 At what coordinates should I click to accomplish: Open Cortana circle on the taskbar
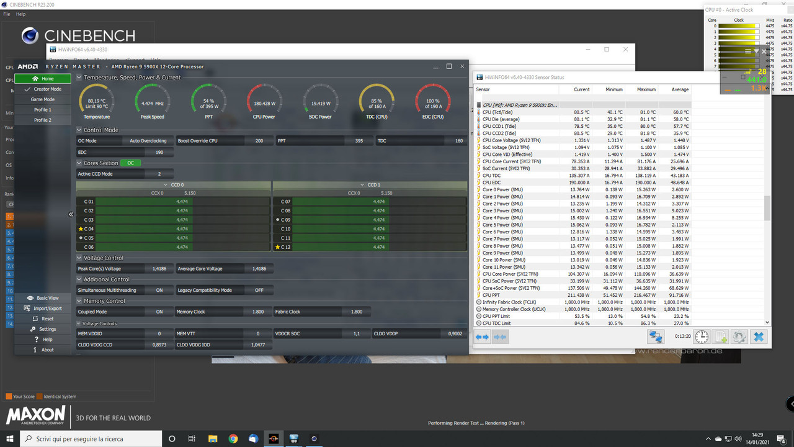coord(172,438)
